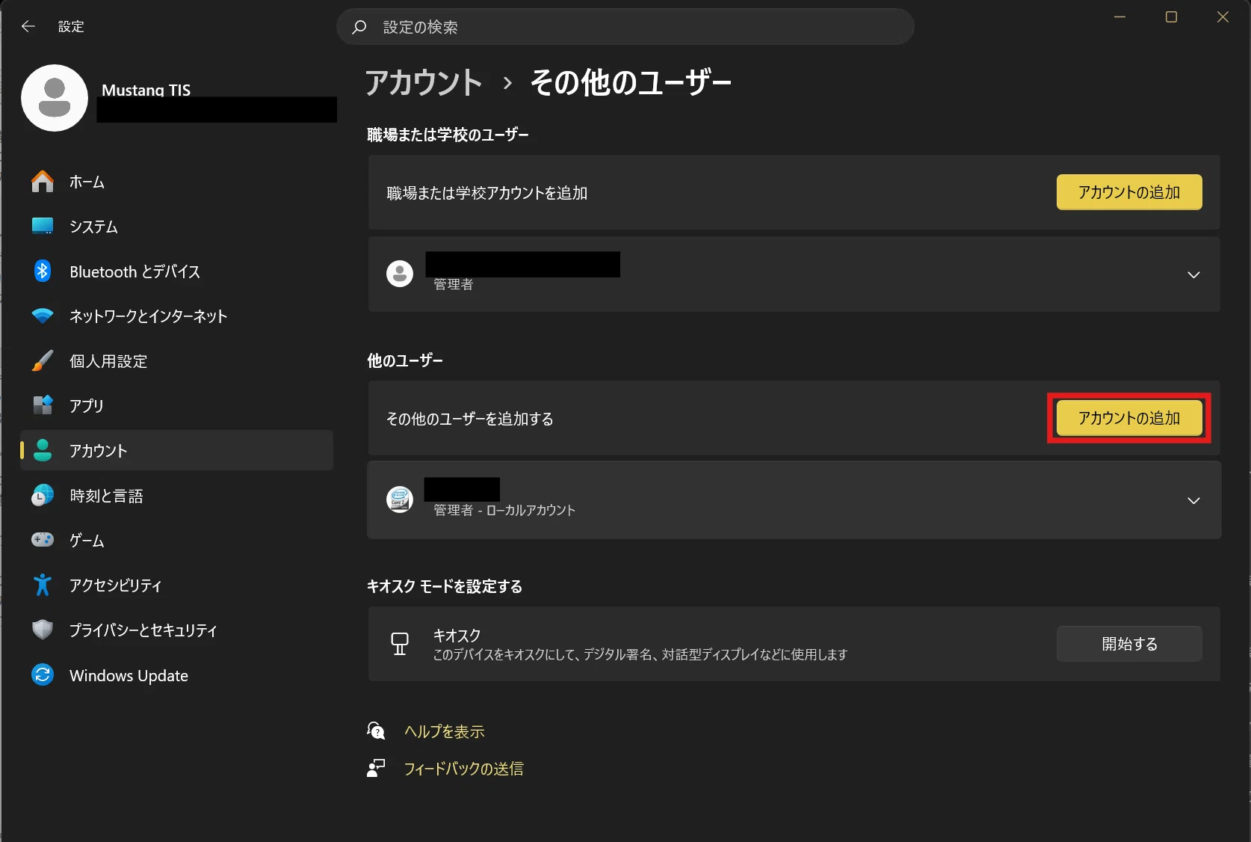Select ネットワークとインターネット in sidebar

pyautogui.click(x=176, y=316)
